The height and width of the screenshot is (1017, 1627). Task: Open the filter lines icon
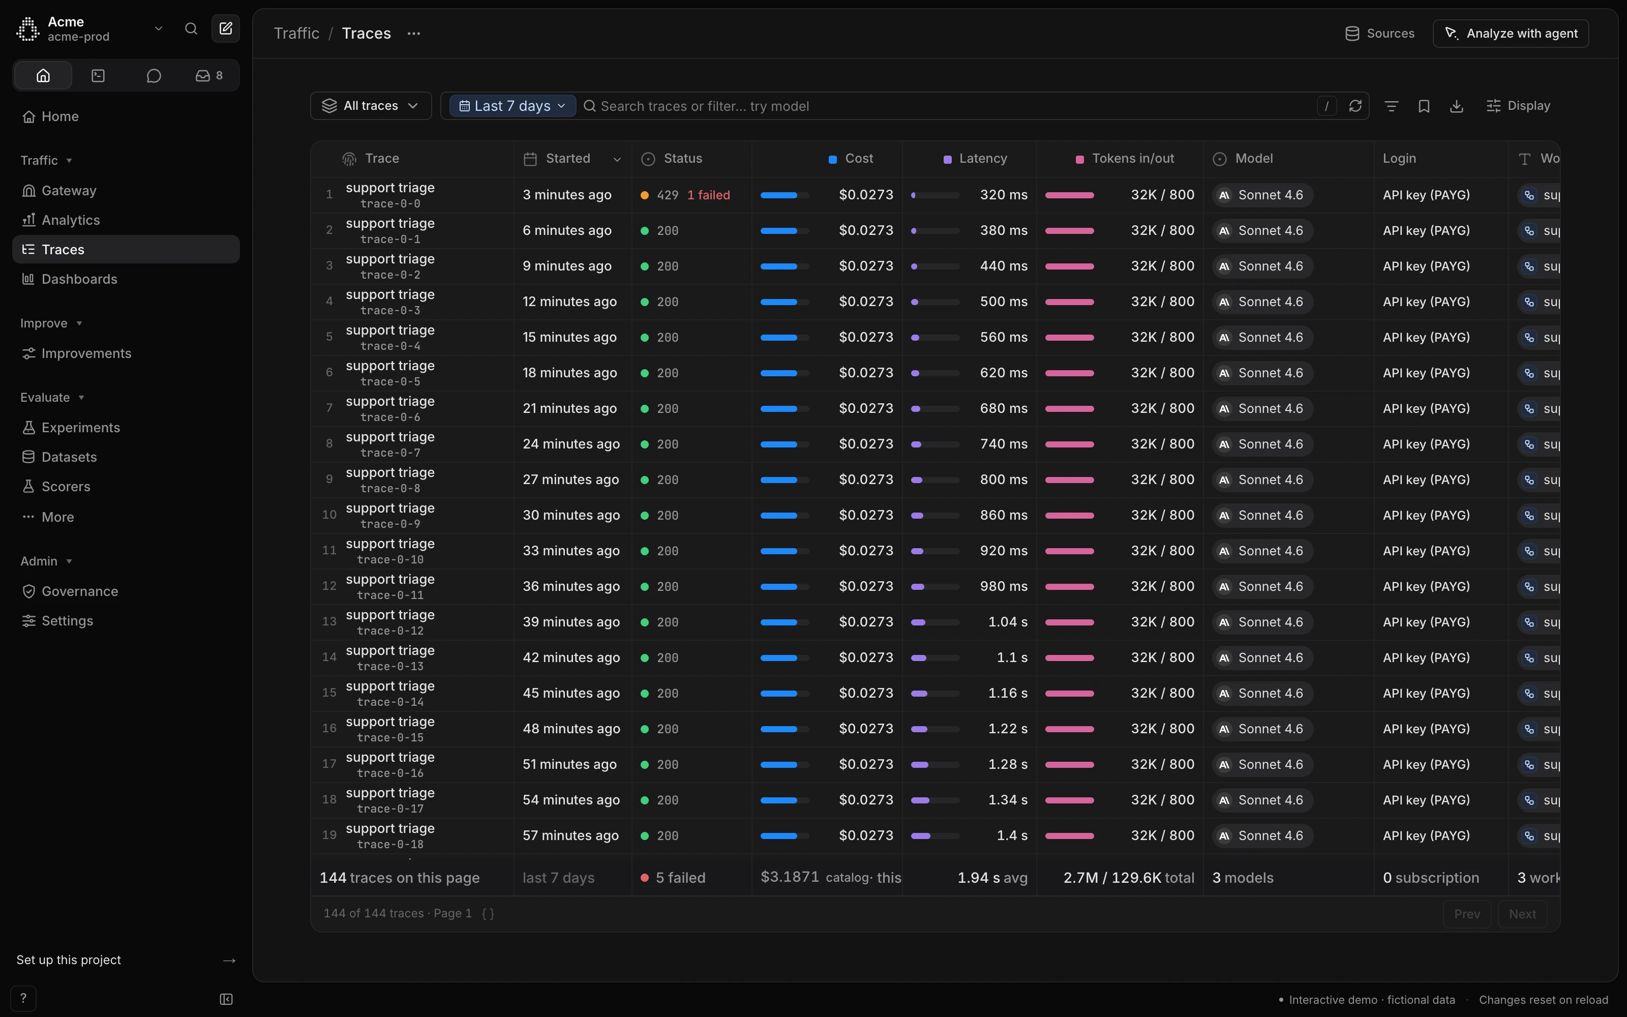click(1392, 106)
